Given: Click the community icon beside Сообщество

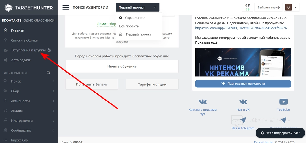Looking at the screenshot, I should point(5,130).
